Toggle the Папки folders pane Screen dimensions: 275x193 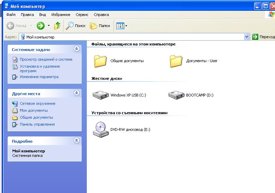coord(100,26)
